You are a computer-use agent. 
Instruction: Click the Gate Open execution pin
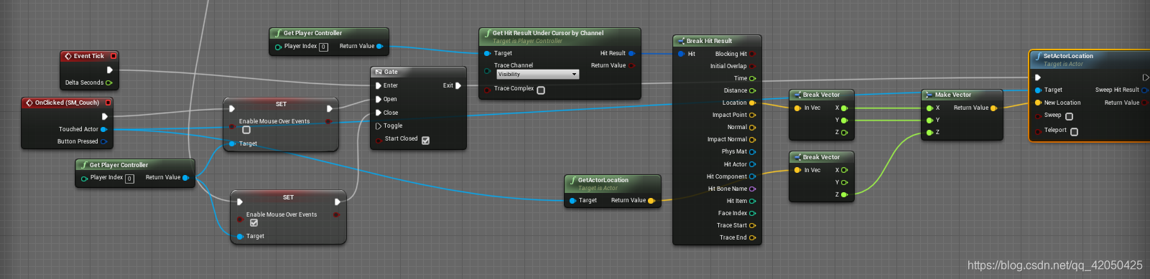(x=379, y=99)
